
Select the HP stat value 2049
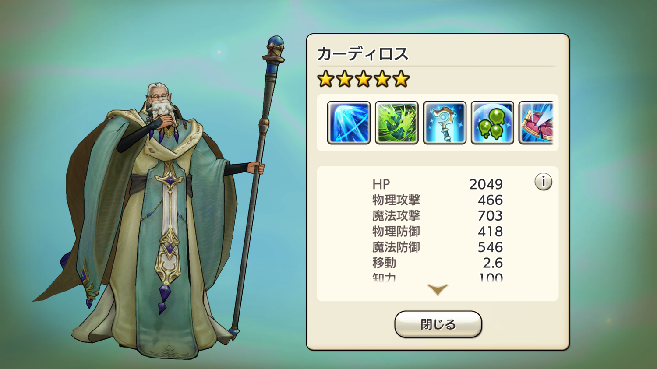(486, 184)
